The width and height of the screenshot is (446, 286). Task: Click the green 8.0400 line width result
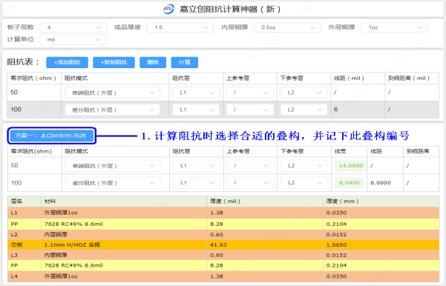(x=349, y=182)
